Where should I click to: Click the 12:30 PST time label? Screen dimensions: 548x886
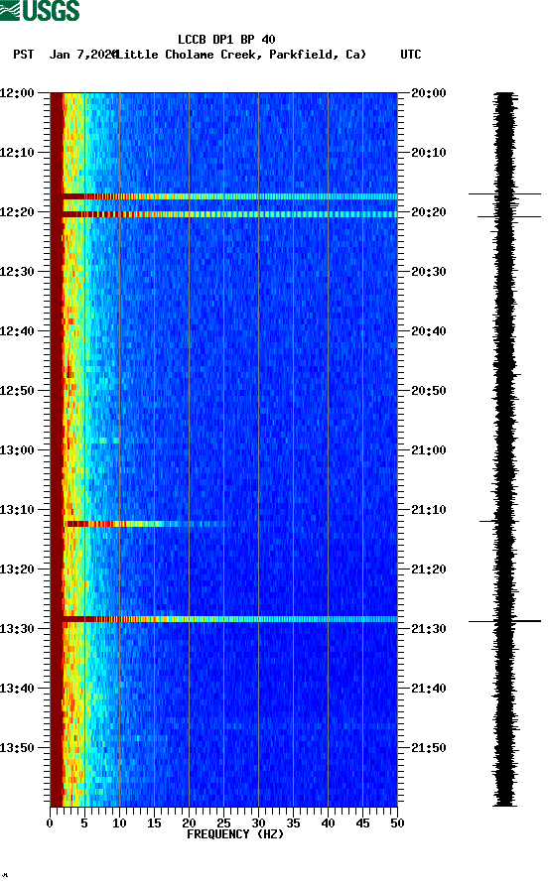[x=17, y=271]
